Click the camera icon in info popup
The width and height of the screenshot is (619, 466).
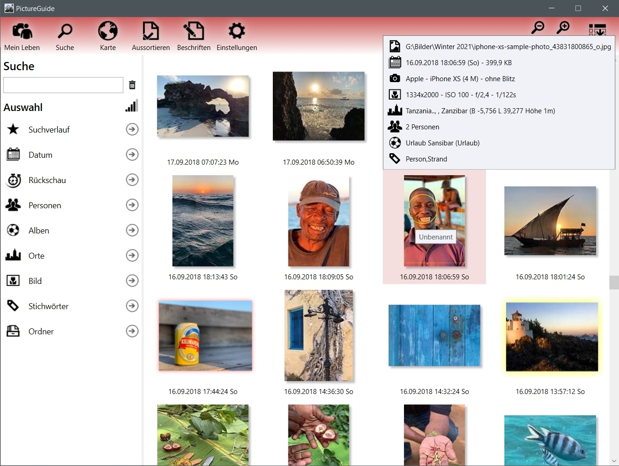(395, 78)
